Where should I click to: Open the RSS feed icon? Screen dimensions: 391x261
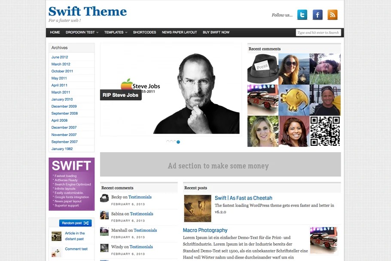coord(333,15)
